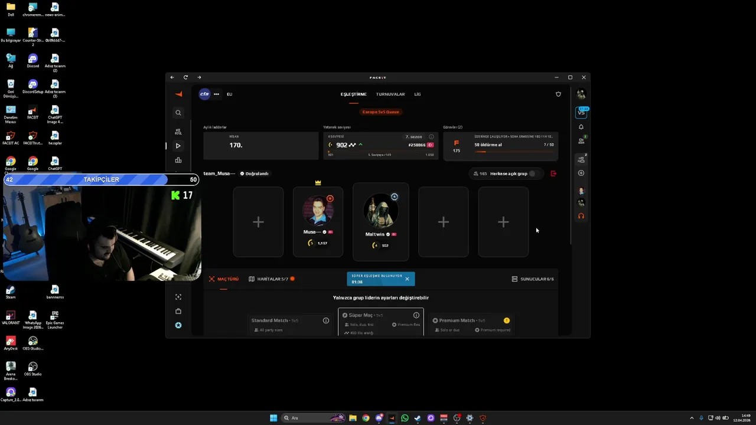
Task: Show the skill level info icon
Action: point(431,136)
